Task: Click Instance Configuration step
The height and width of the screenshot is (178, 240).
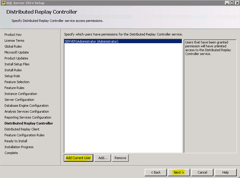Action: (x=21, y=94)
